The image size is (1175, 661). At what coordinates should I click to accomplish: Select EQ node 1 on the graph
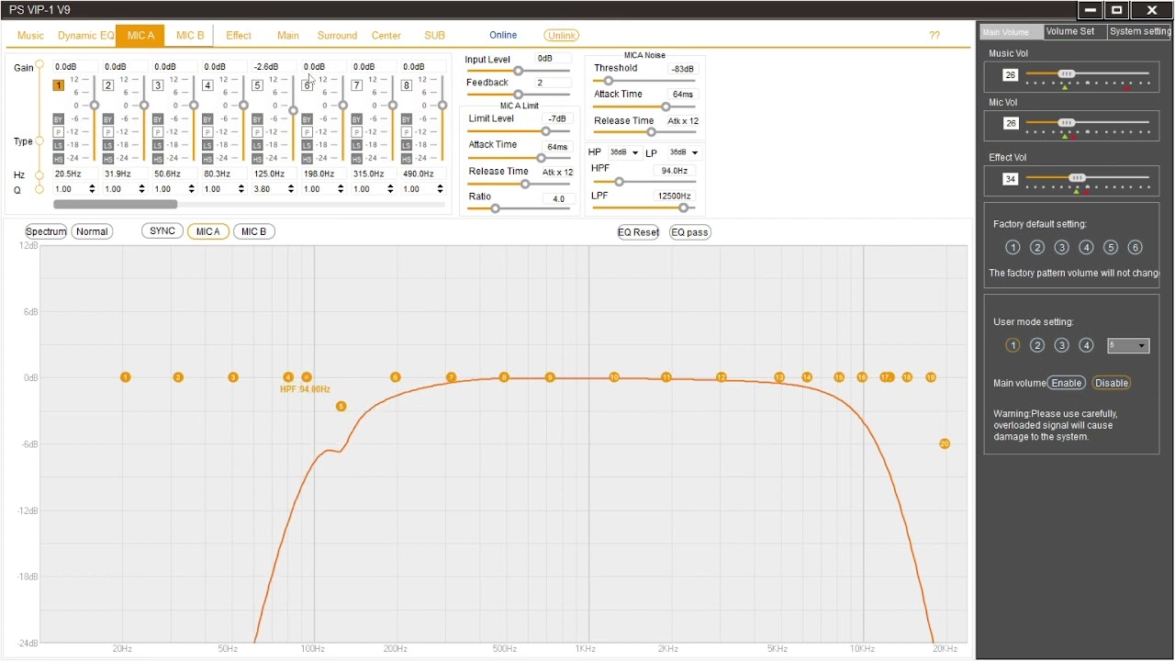click(x=126, y=377)
